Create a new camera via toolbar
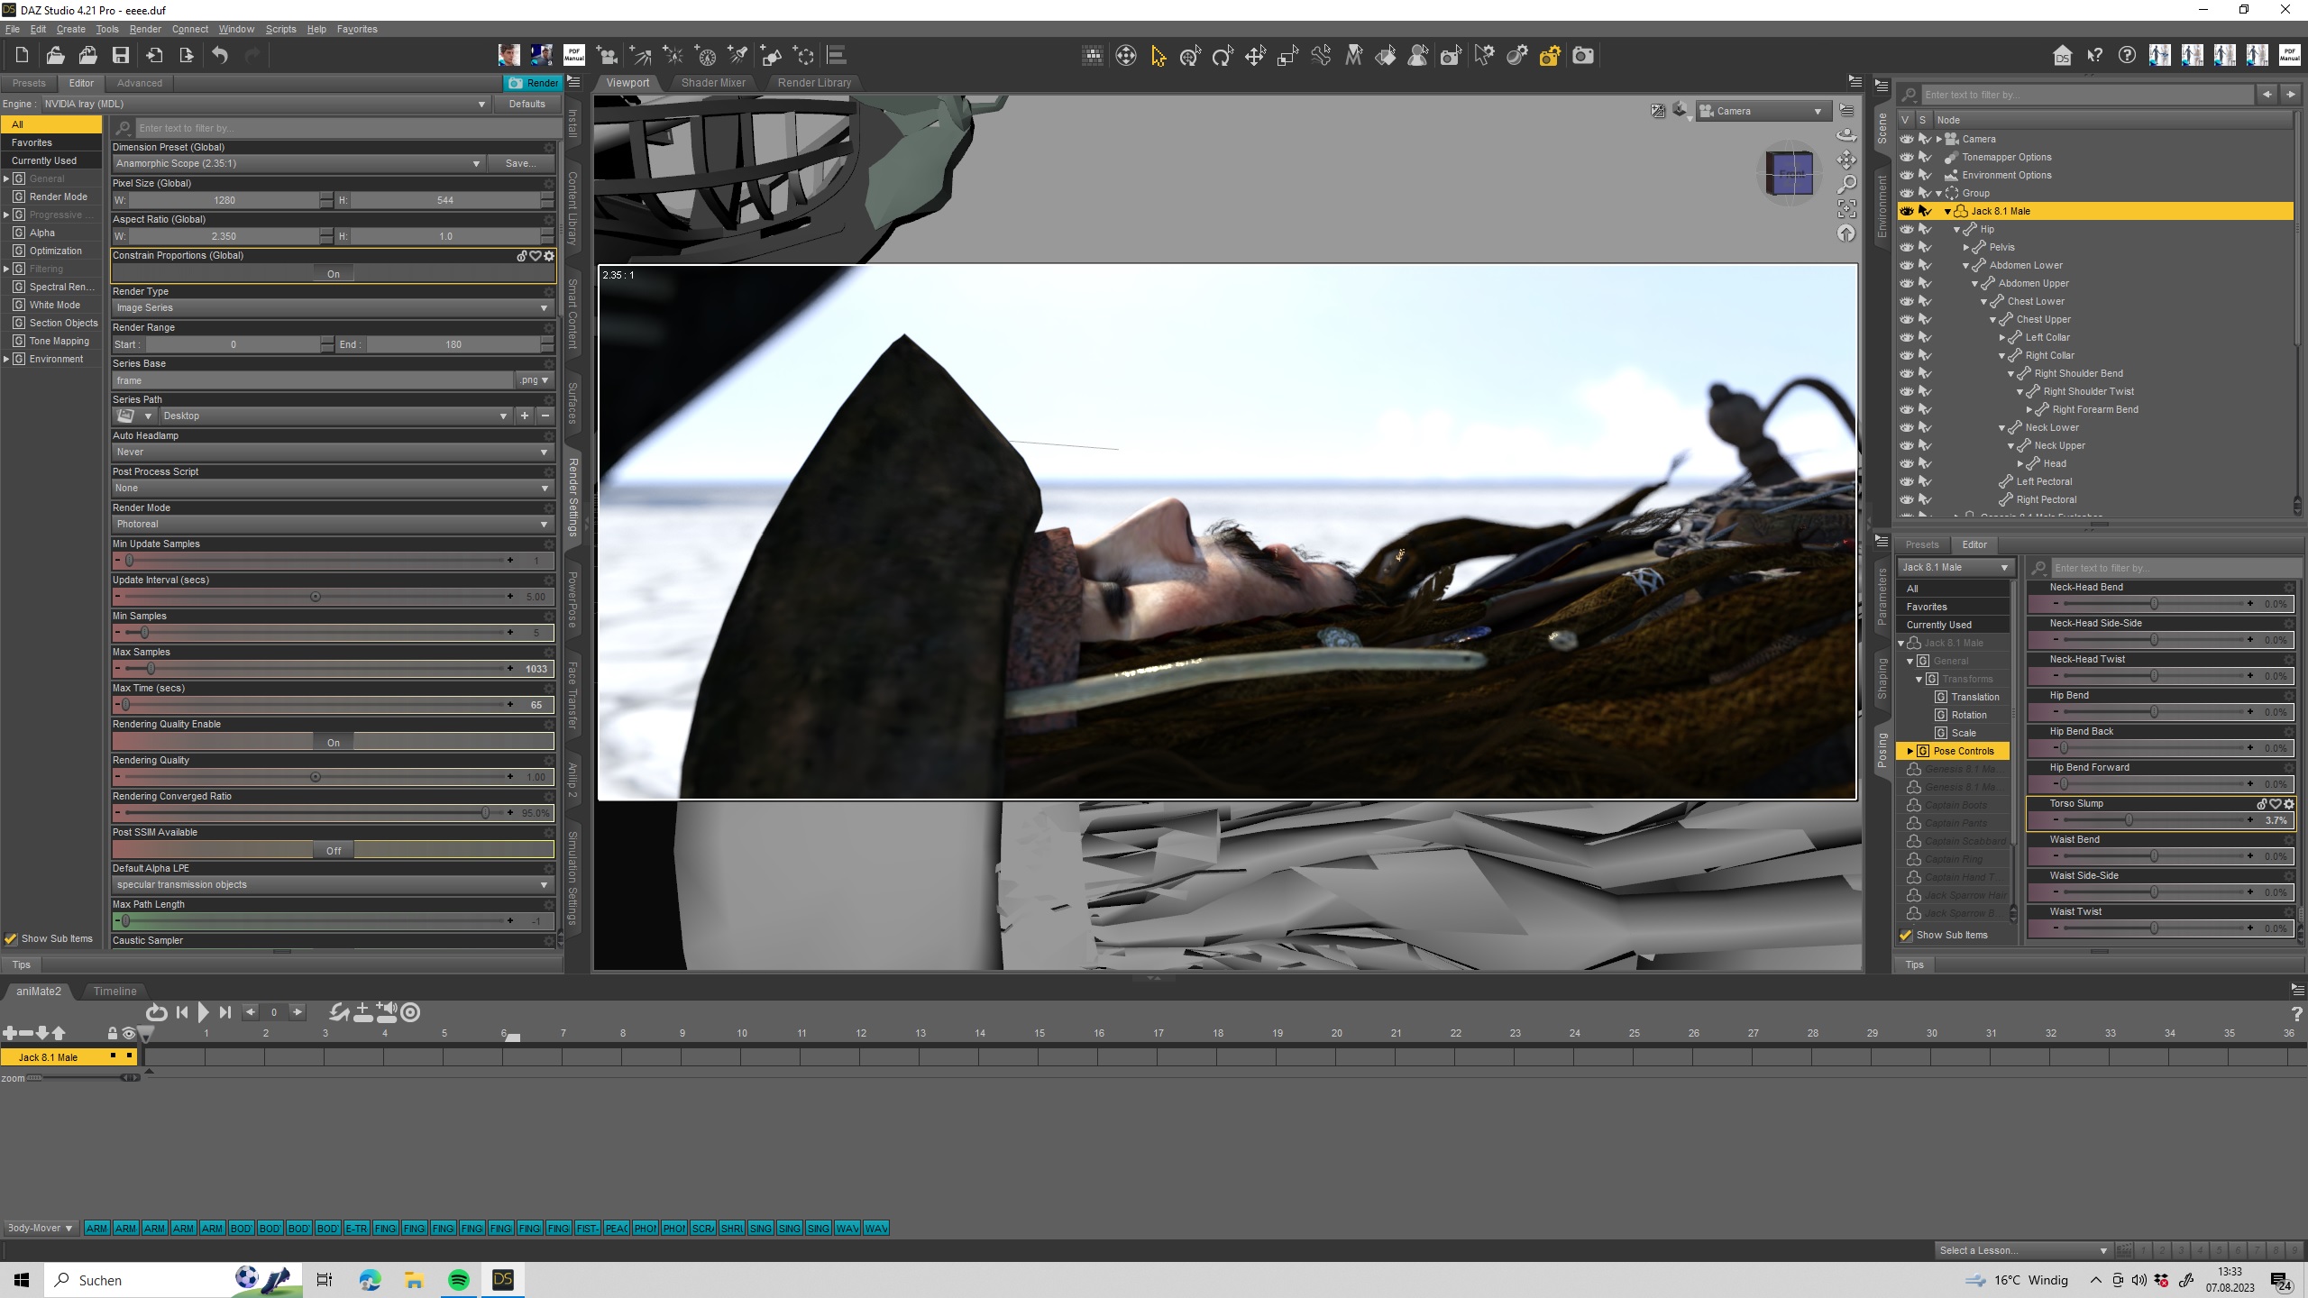This screenshot has width=2308, height=1298. point(607,56)
